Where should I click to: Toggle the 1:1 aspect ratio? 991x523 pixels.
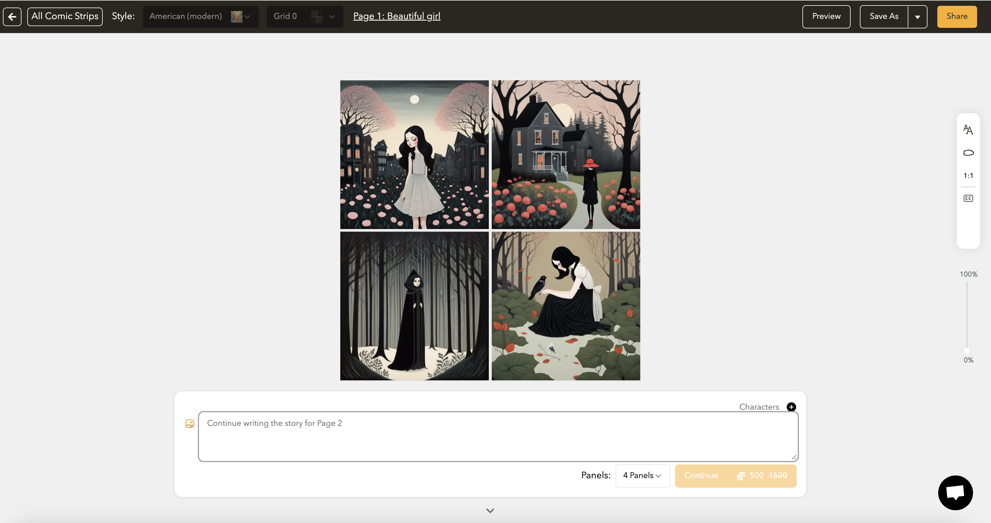968,176
